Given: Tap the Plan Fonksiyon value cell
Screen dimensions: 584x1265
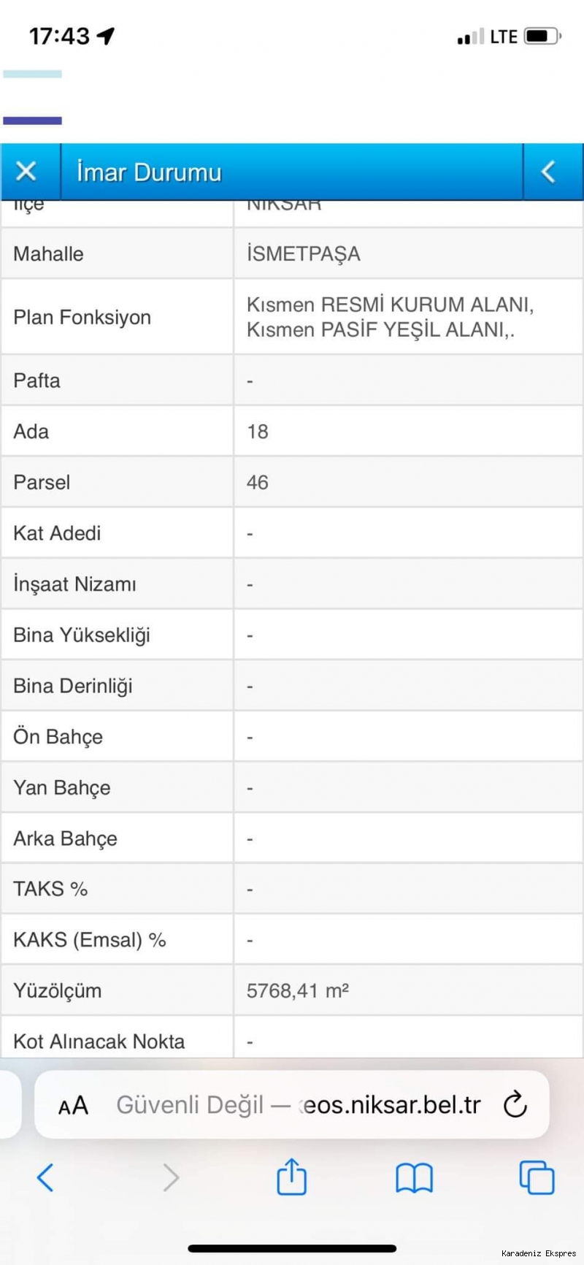Looking at the screenshot, I should pos(408,317).
